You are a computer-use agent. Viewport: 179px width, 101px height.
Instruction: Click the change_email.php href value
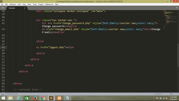[67, 29]
